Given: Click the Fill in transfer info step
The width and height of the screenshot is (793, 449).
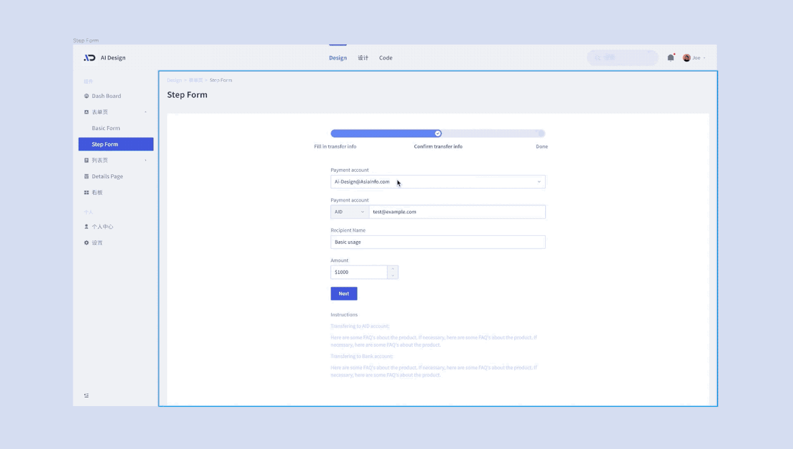Looking at the screenshot, I should (335, 147).
